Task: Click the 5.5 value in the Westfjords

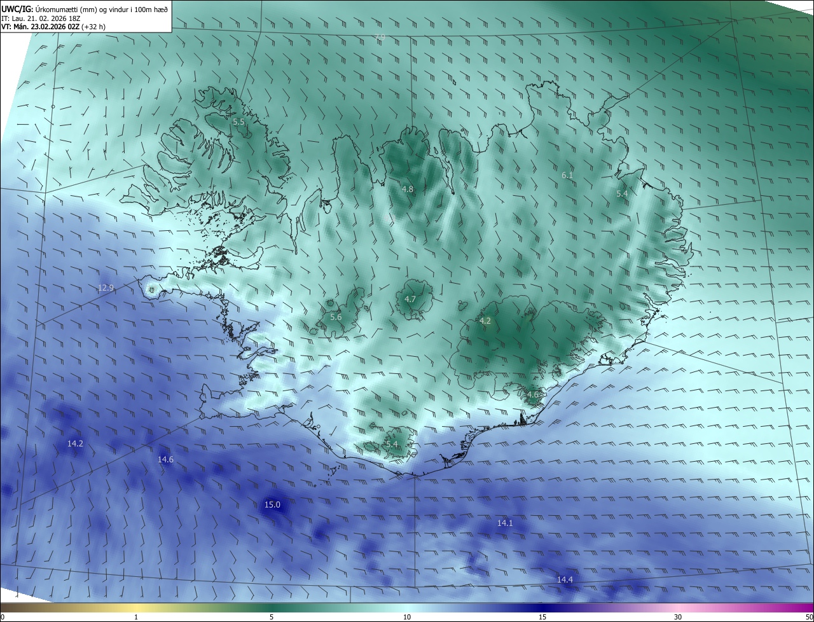Action: click(238, 121)
